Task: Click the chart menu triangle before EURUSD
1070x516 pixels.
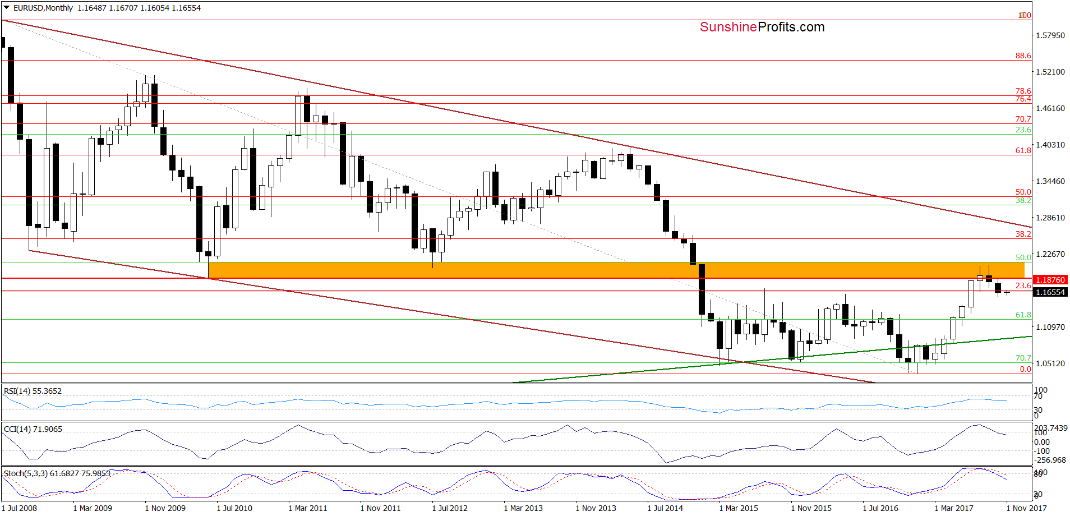Action: coord(7,8)
